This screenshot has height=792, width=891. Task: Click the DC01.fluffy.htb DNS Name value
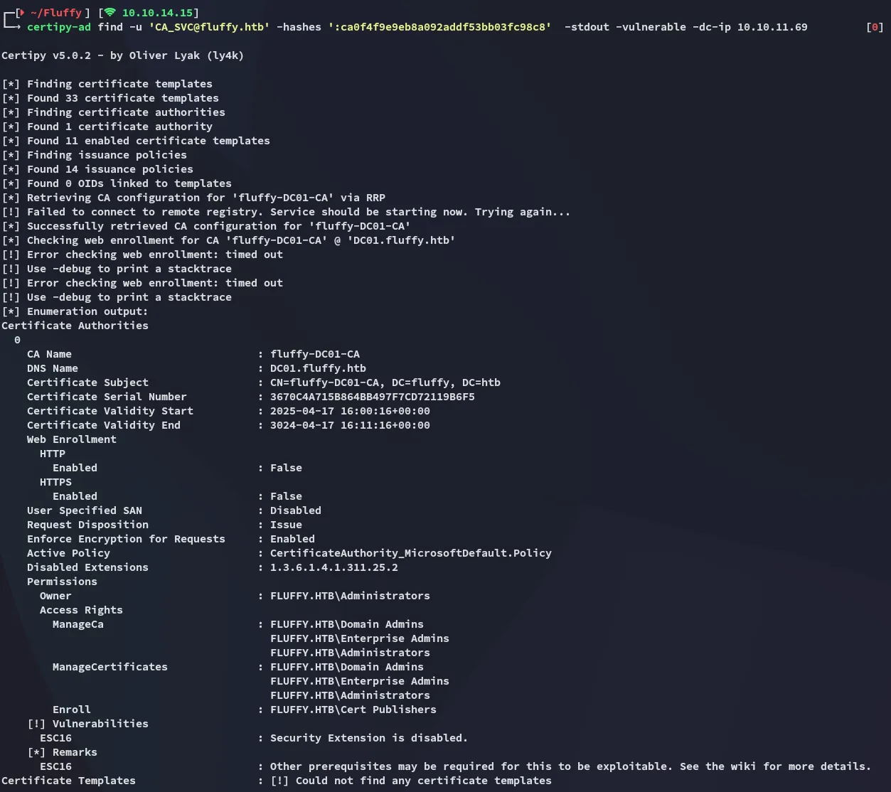point(318,368)
